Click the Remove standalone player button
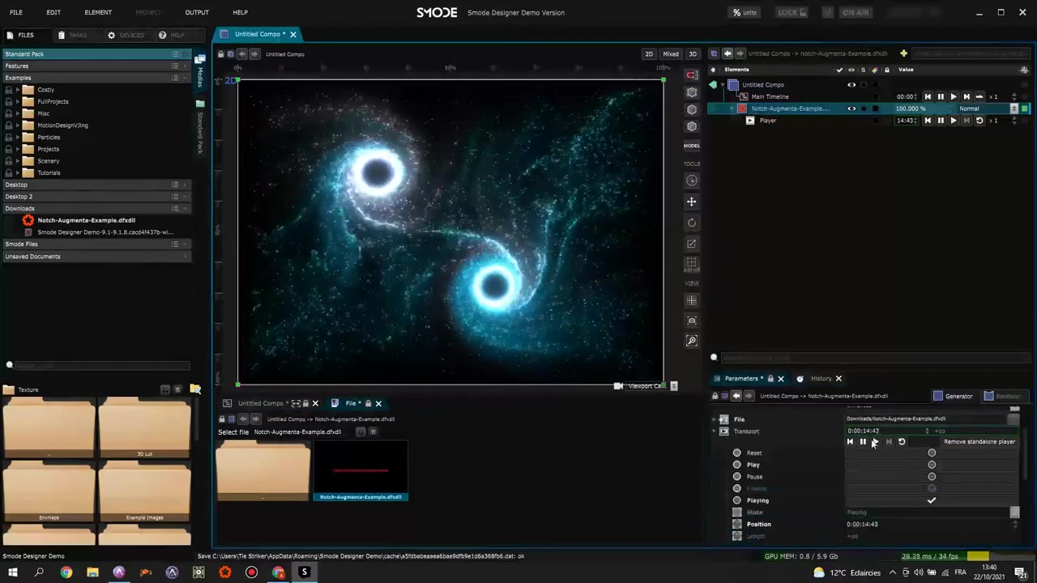This screenshot has height=583, width=1037. [x=979, y=442]
